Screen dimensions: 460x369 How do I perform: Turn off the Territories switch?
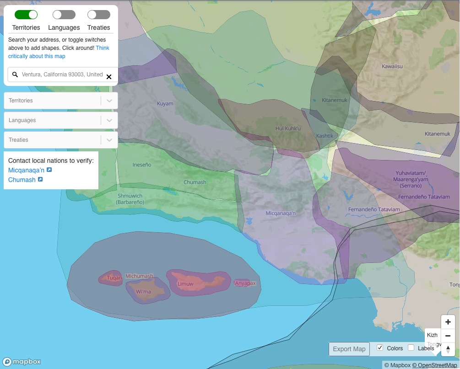[x=26, y=15]
